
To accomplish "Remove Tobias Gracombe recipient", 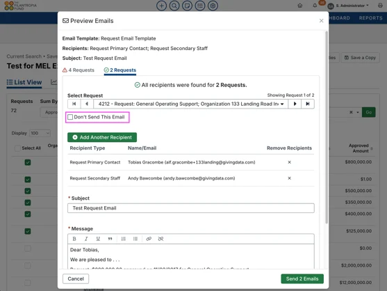I will point(289,162).
